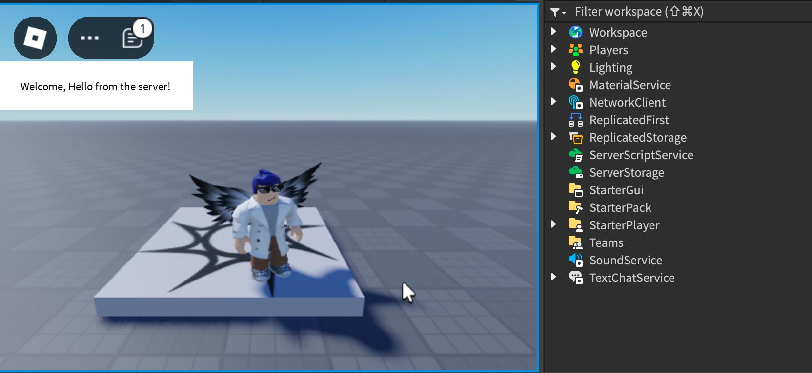Screen dimensions: 812x373
Task: Select MaterialService in the Explorer tree
Action: [x=630, y=85]
